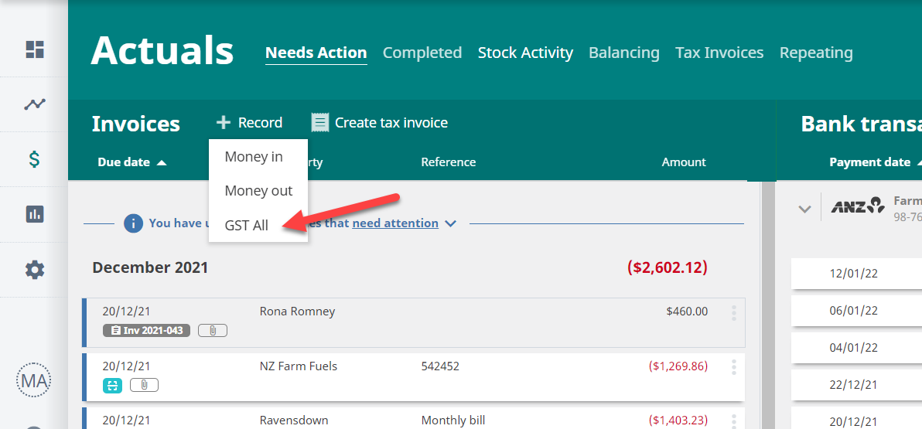Image resolution: width=922 pixels, height=429 pixels.
Task: Open kebab menu for Ravensdown invoice
Action: pos(733,420)
